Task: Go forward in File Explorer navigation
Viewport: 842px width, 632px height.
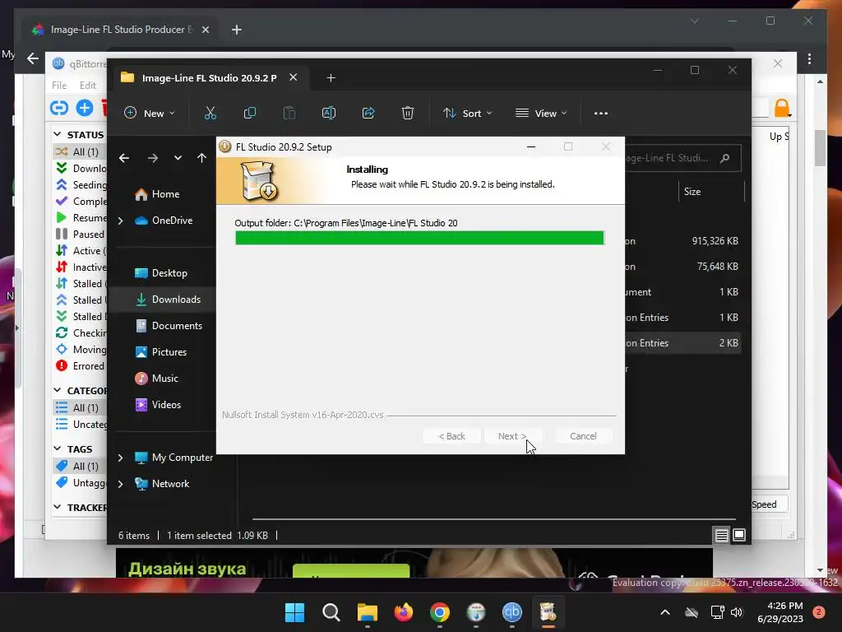Action: [153, 158]
